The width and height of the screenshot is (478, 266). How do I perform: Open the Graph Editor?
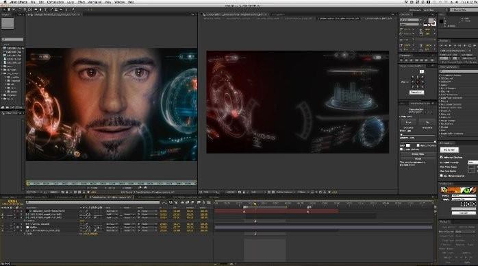[x=209, y=202]
